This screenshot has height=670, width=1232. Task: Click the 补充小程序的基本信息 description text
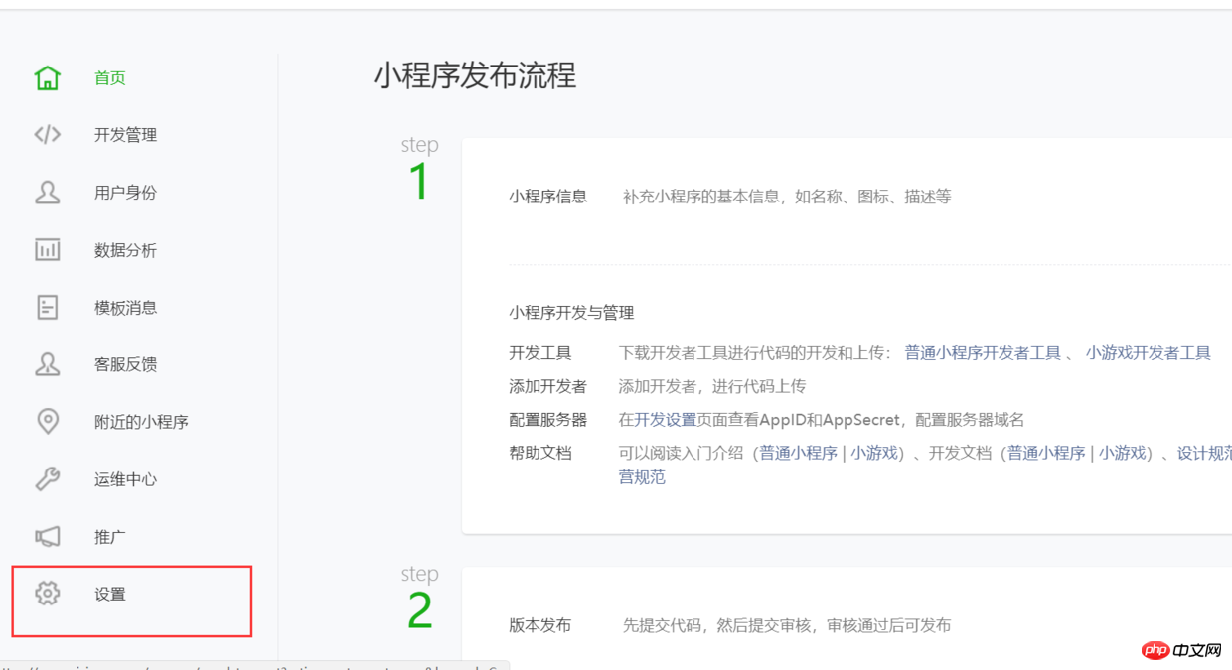pyautogui.click(x=787, y=197)
